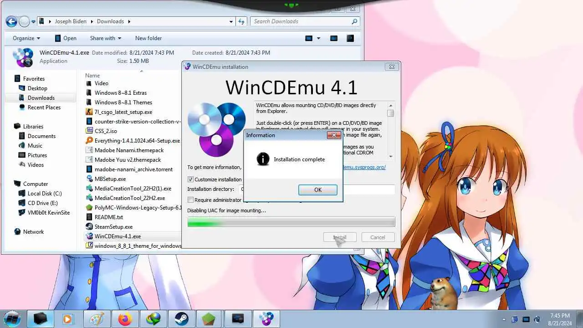Open the Windows Start menu
The image size is (583, 328).
[x=12, y=318]
